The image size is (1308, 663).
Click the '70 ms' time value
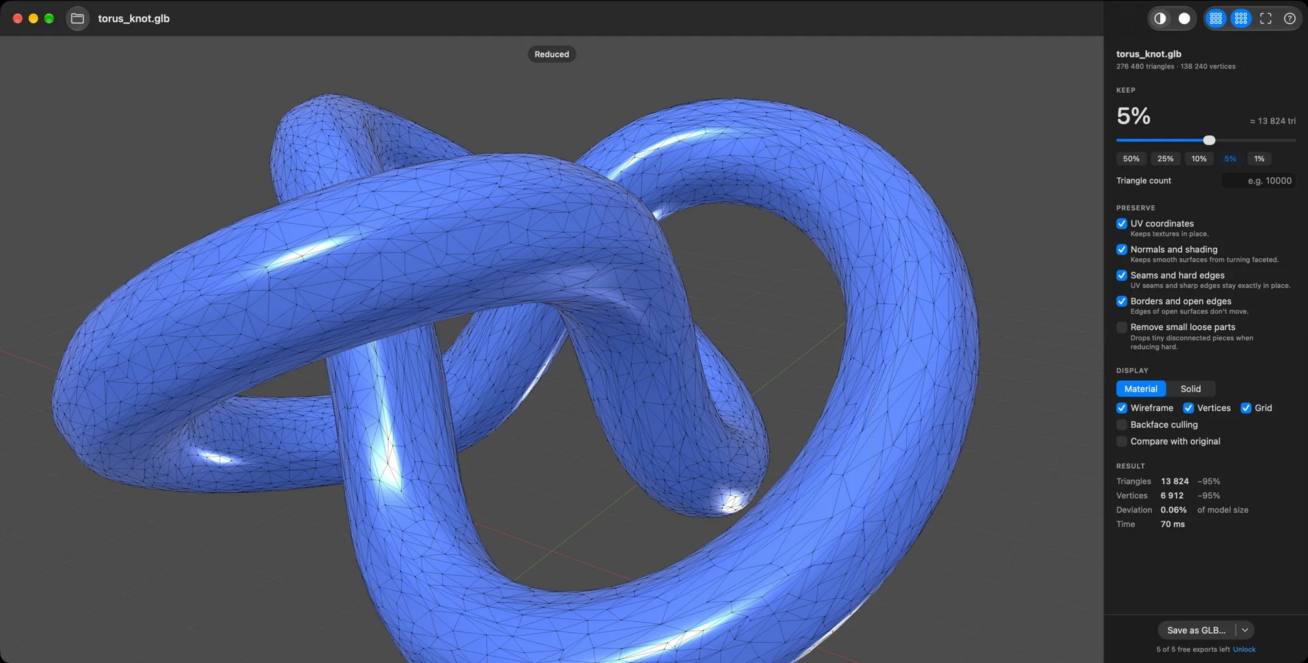coord(1173,524)
